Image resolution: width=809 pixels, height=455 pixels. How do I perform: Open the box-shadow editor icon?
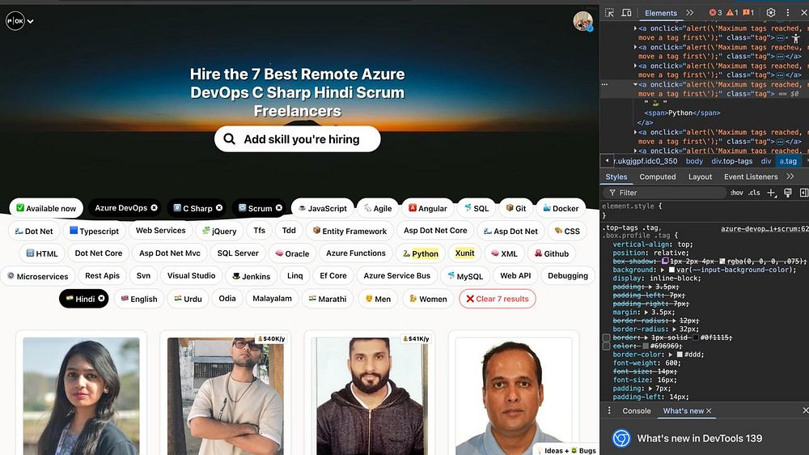tap(665, 262)
